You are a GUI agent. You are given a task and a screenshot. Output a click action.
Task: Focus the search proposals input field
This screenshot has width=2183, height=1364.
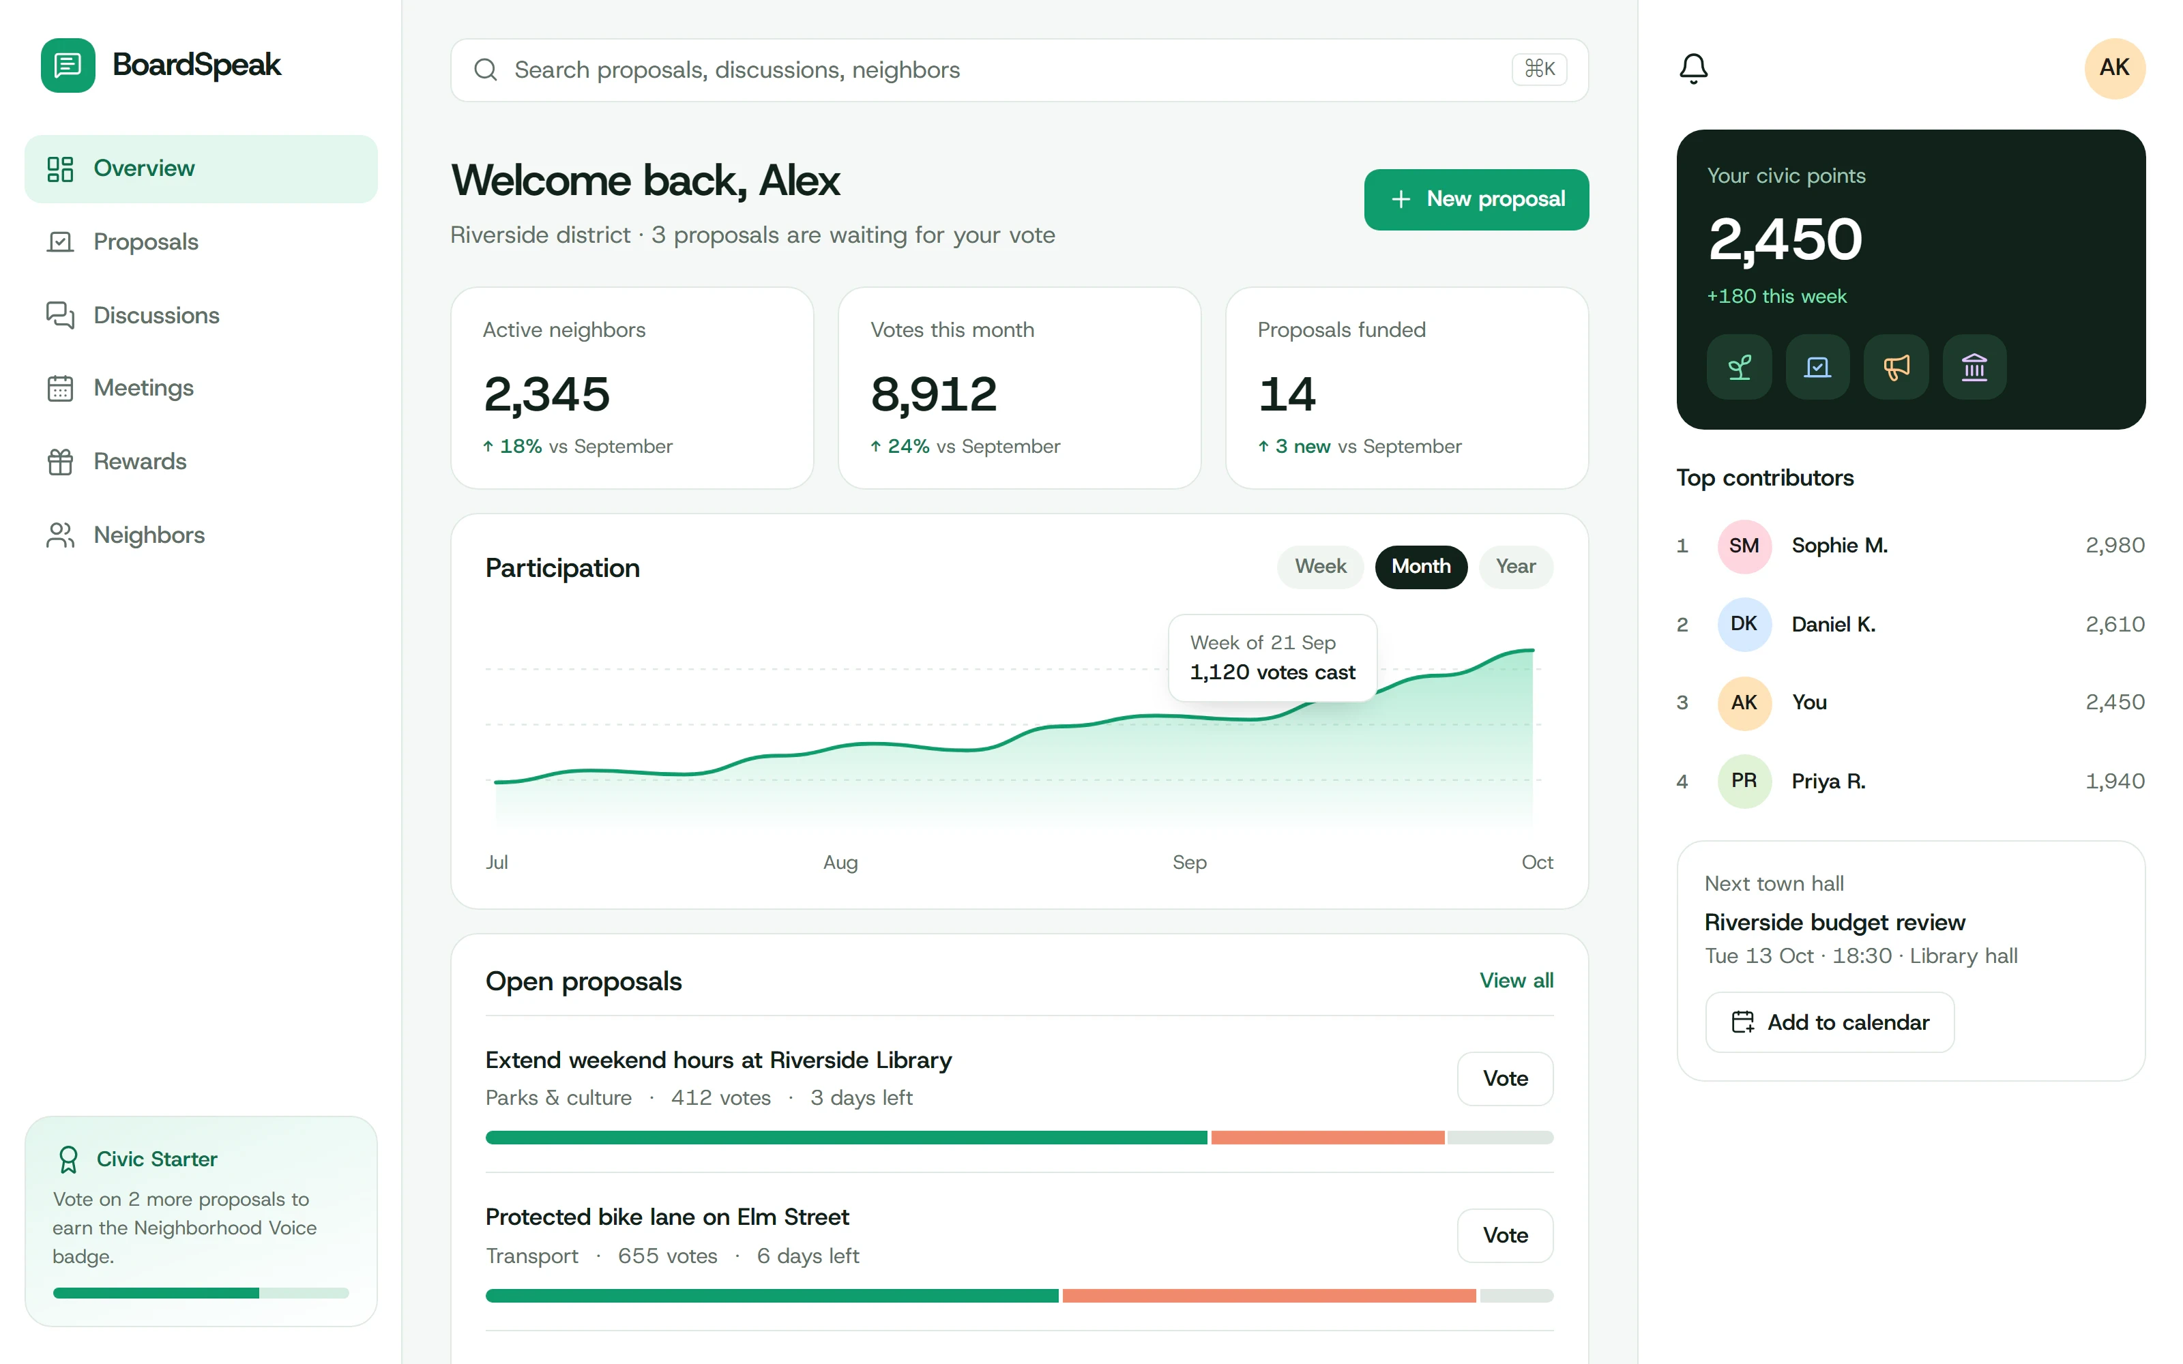point(1019,70)
